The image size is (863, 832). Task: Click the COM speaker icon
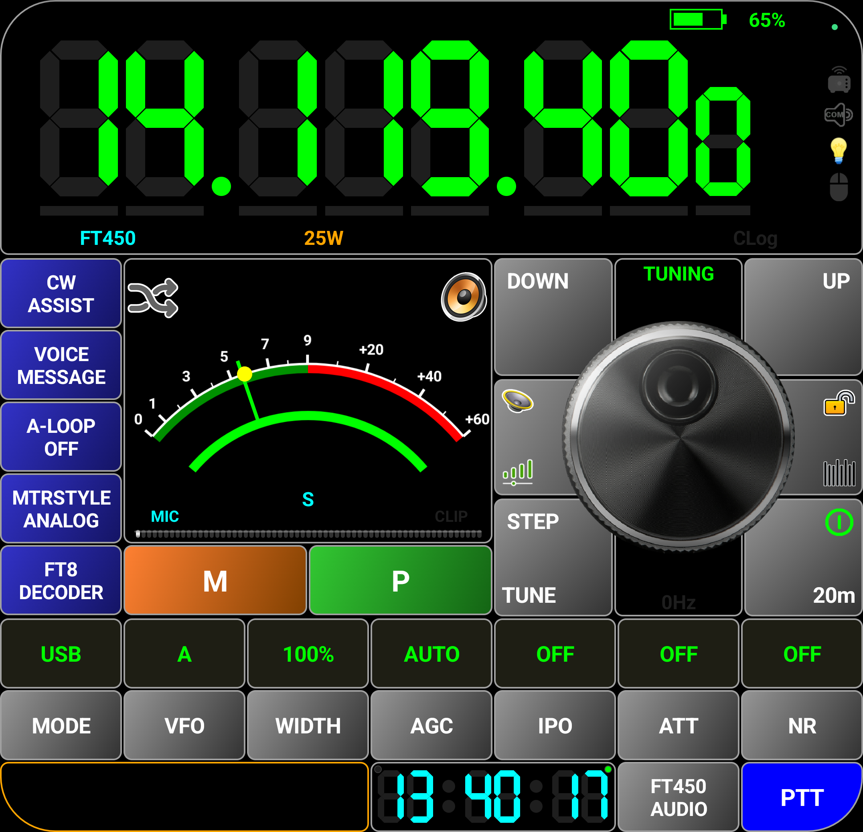[x=838, y=115]
